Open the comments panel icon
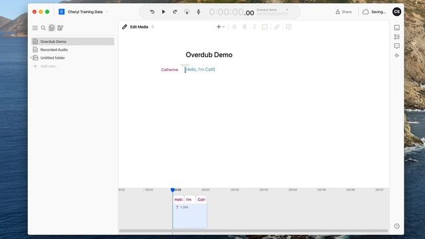Image resolution: width=425 pixels, height=239 pixels. tap(397, 46)
